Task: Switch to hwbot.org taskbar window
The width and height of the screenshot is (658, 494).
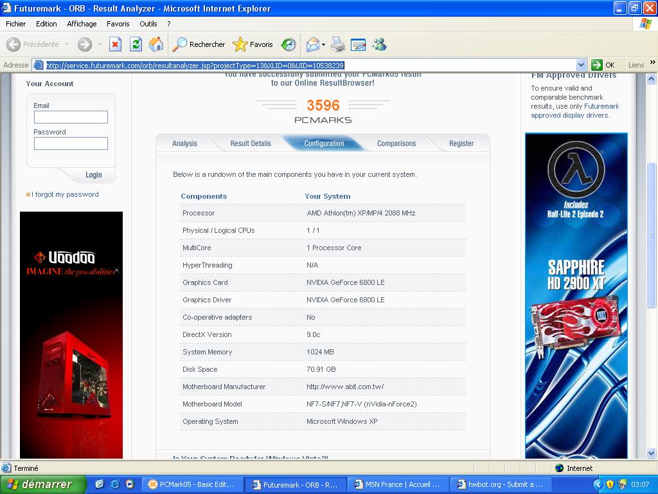Action: pyautogui.click(x=501, y=484)
